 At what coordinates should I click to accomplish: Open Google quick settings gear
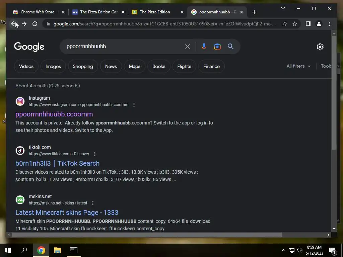(x=320, y=47)
